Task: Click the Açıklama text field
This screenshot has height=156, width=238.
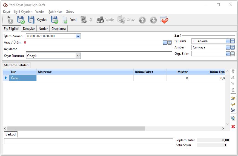Action: [99, 49]
